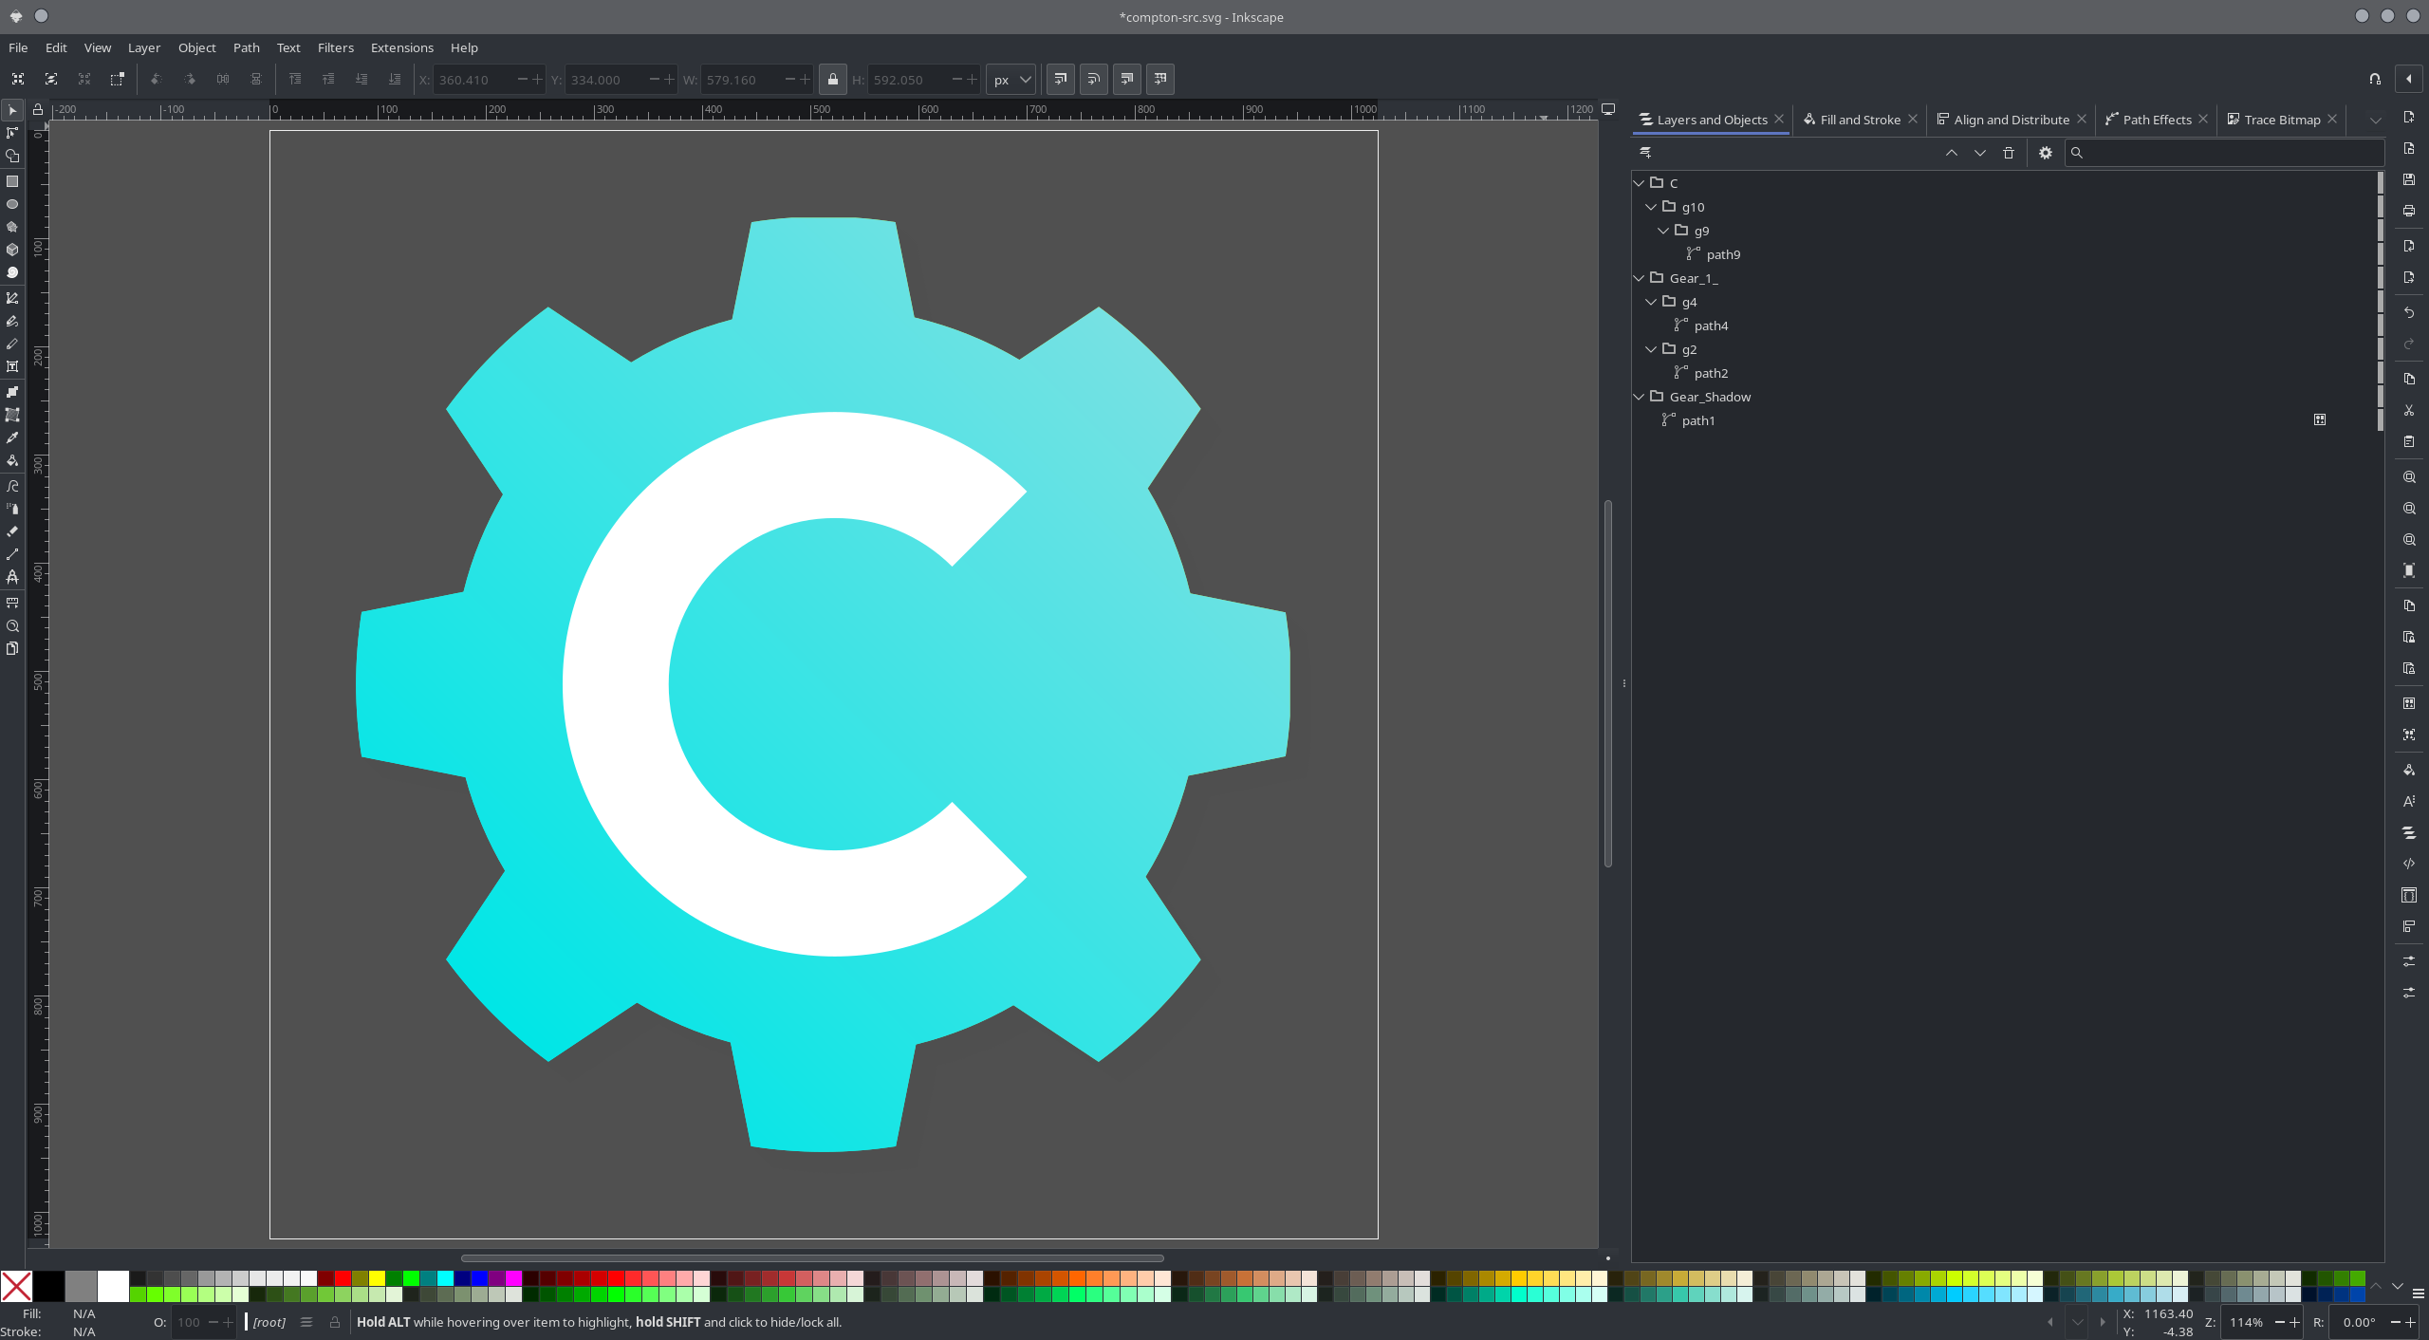2429x1340 pixels.
Task: Increase the X position value
Action: 538,80
